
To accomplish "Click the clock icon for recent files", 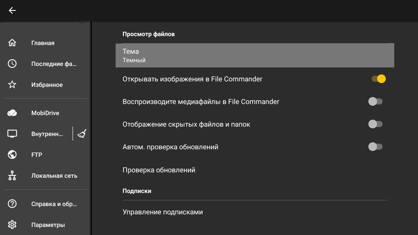I will (x=12, y=64).
